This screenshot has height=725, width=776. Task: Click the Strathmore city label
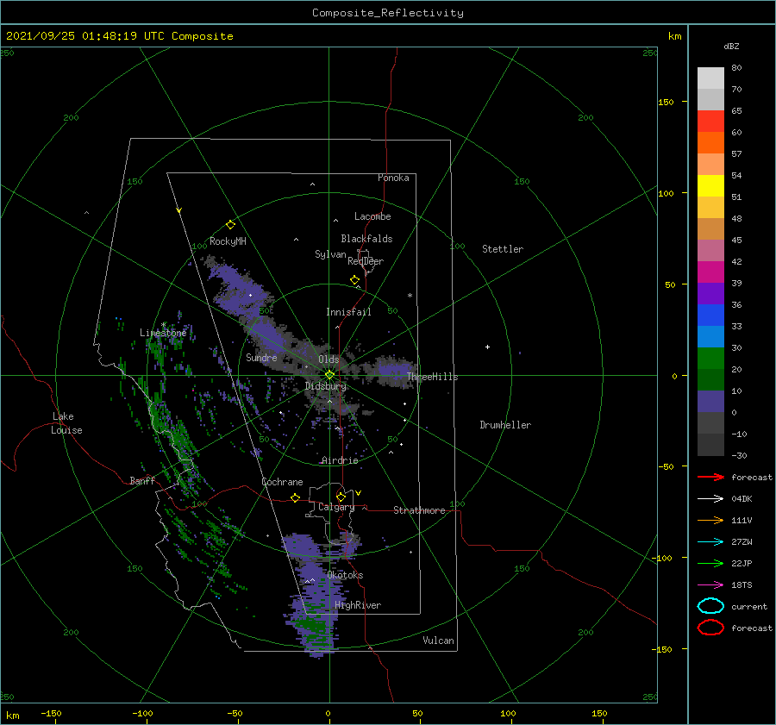(x=419, y=510)
